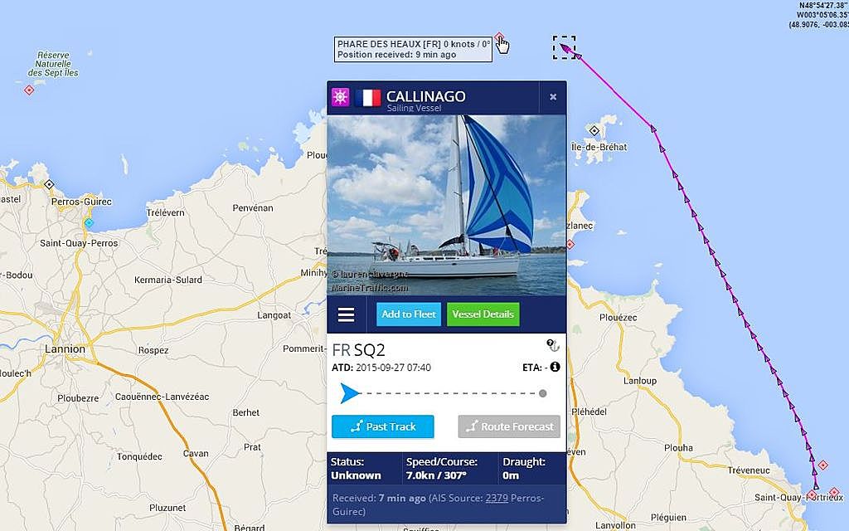Click the anchor question-mark port icon

click(553, 345)
